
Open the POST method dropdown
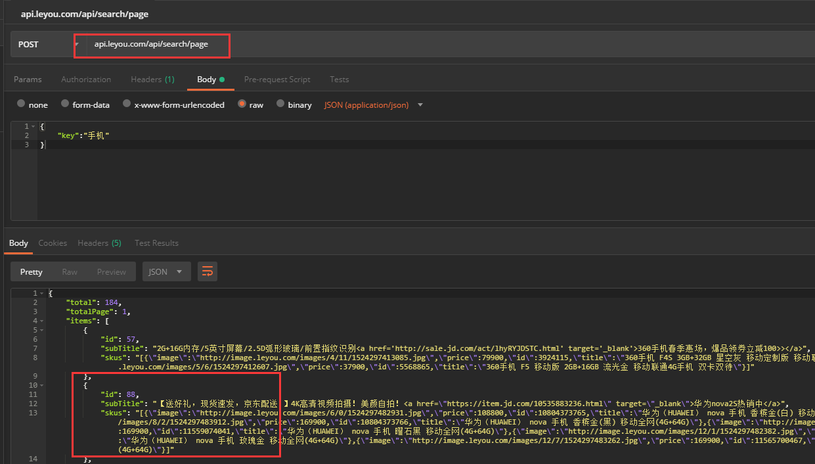[48, 45]
